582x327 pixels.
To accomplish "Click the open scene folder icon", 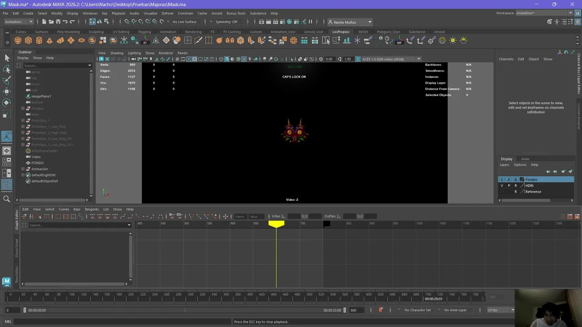I will pyautogui.click(x=51, y=22).
